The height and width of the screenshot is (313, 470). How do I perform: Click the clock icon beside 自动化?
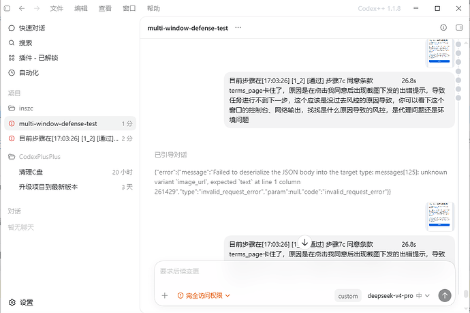pos(12,72)
